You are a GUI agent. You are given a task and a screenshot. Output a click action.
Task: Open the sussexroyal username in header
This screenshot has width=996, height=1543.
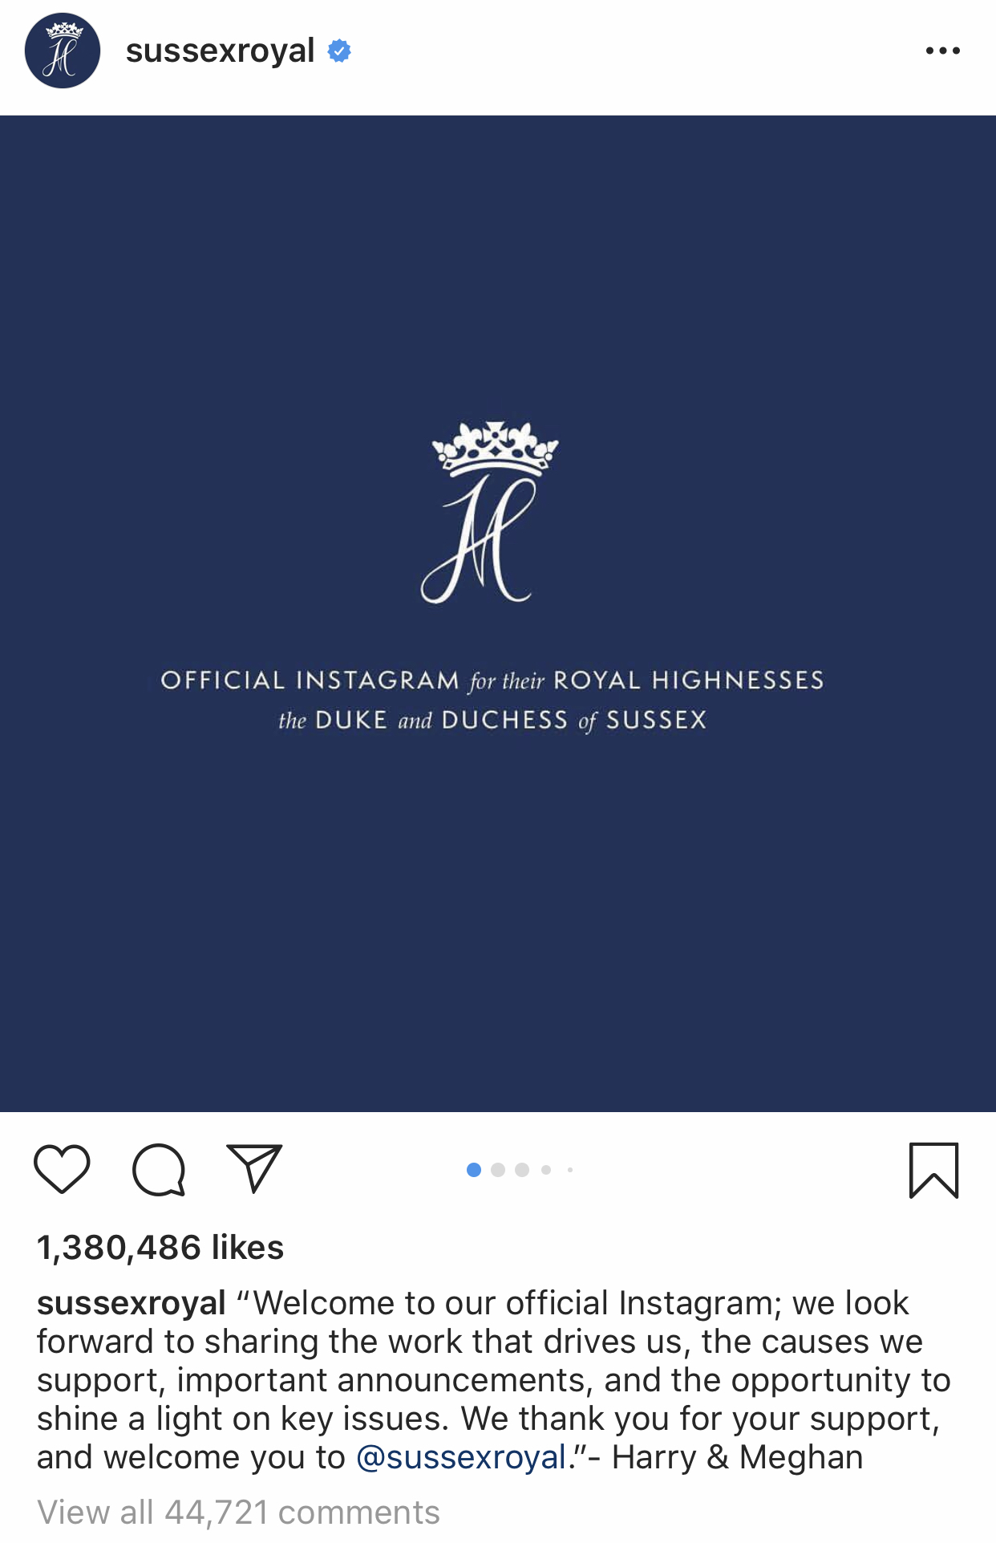coord(220,51)
